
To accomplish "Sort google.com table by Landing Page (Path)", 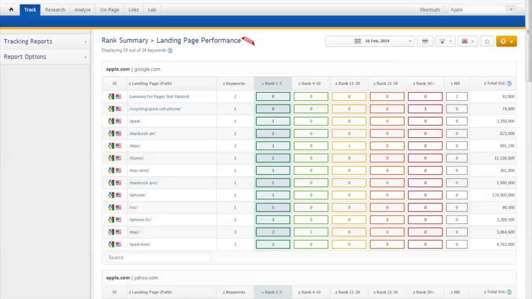I will tap(150, 83).
